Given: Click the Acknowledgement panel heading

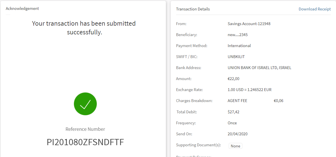Looking at the screenshot, I should point(22,8).
